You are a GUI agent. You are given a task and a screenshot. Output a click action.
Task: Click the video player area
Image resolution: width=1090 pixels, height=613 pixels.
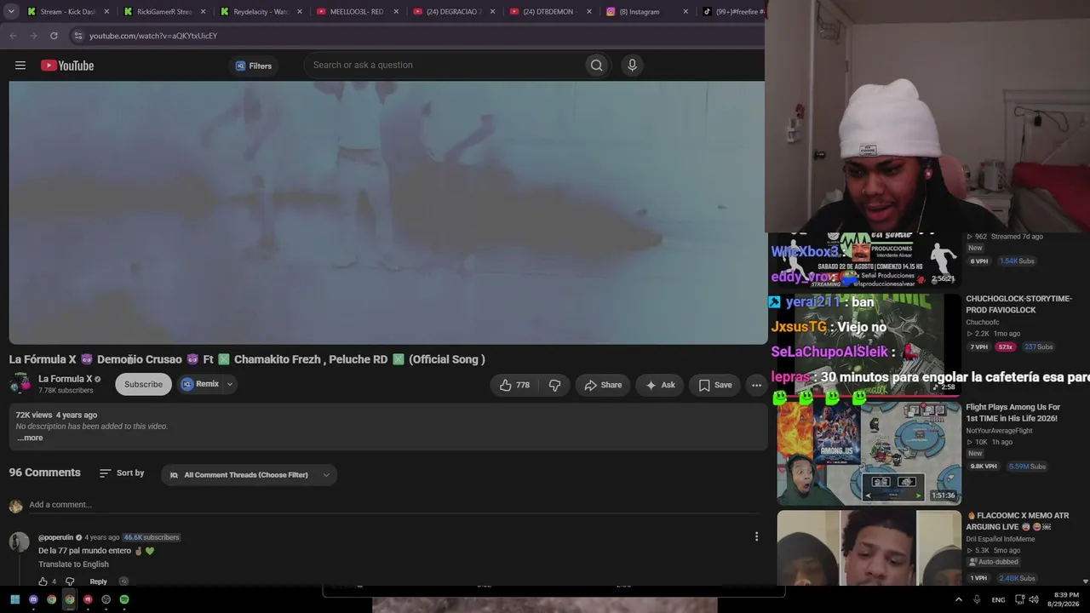pos(387,213)
